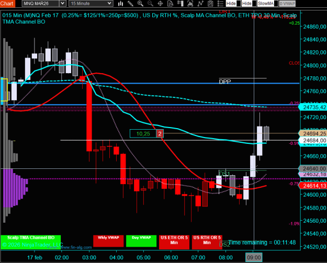The height and width of the screenshot is (263, 327).
Task: Click the zoom in magnifier icon
Action: pyautogui.click(x=140, y=3)
